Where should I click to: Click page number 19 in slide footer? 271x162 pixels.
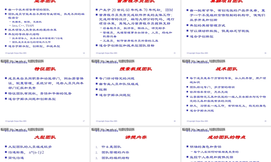[x=265, y=121]
